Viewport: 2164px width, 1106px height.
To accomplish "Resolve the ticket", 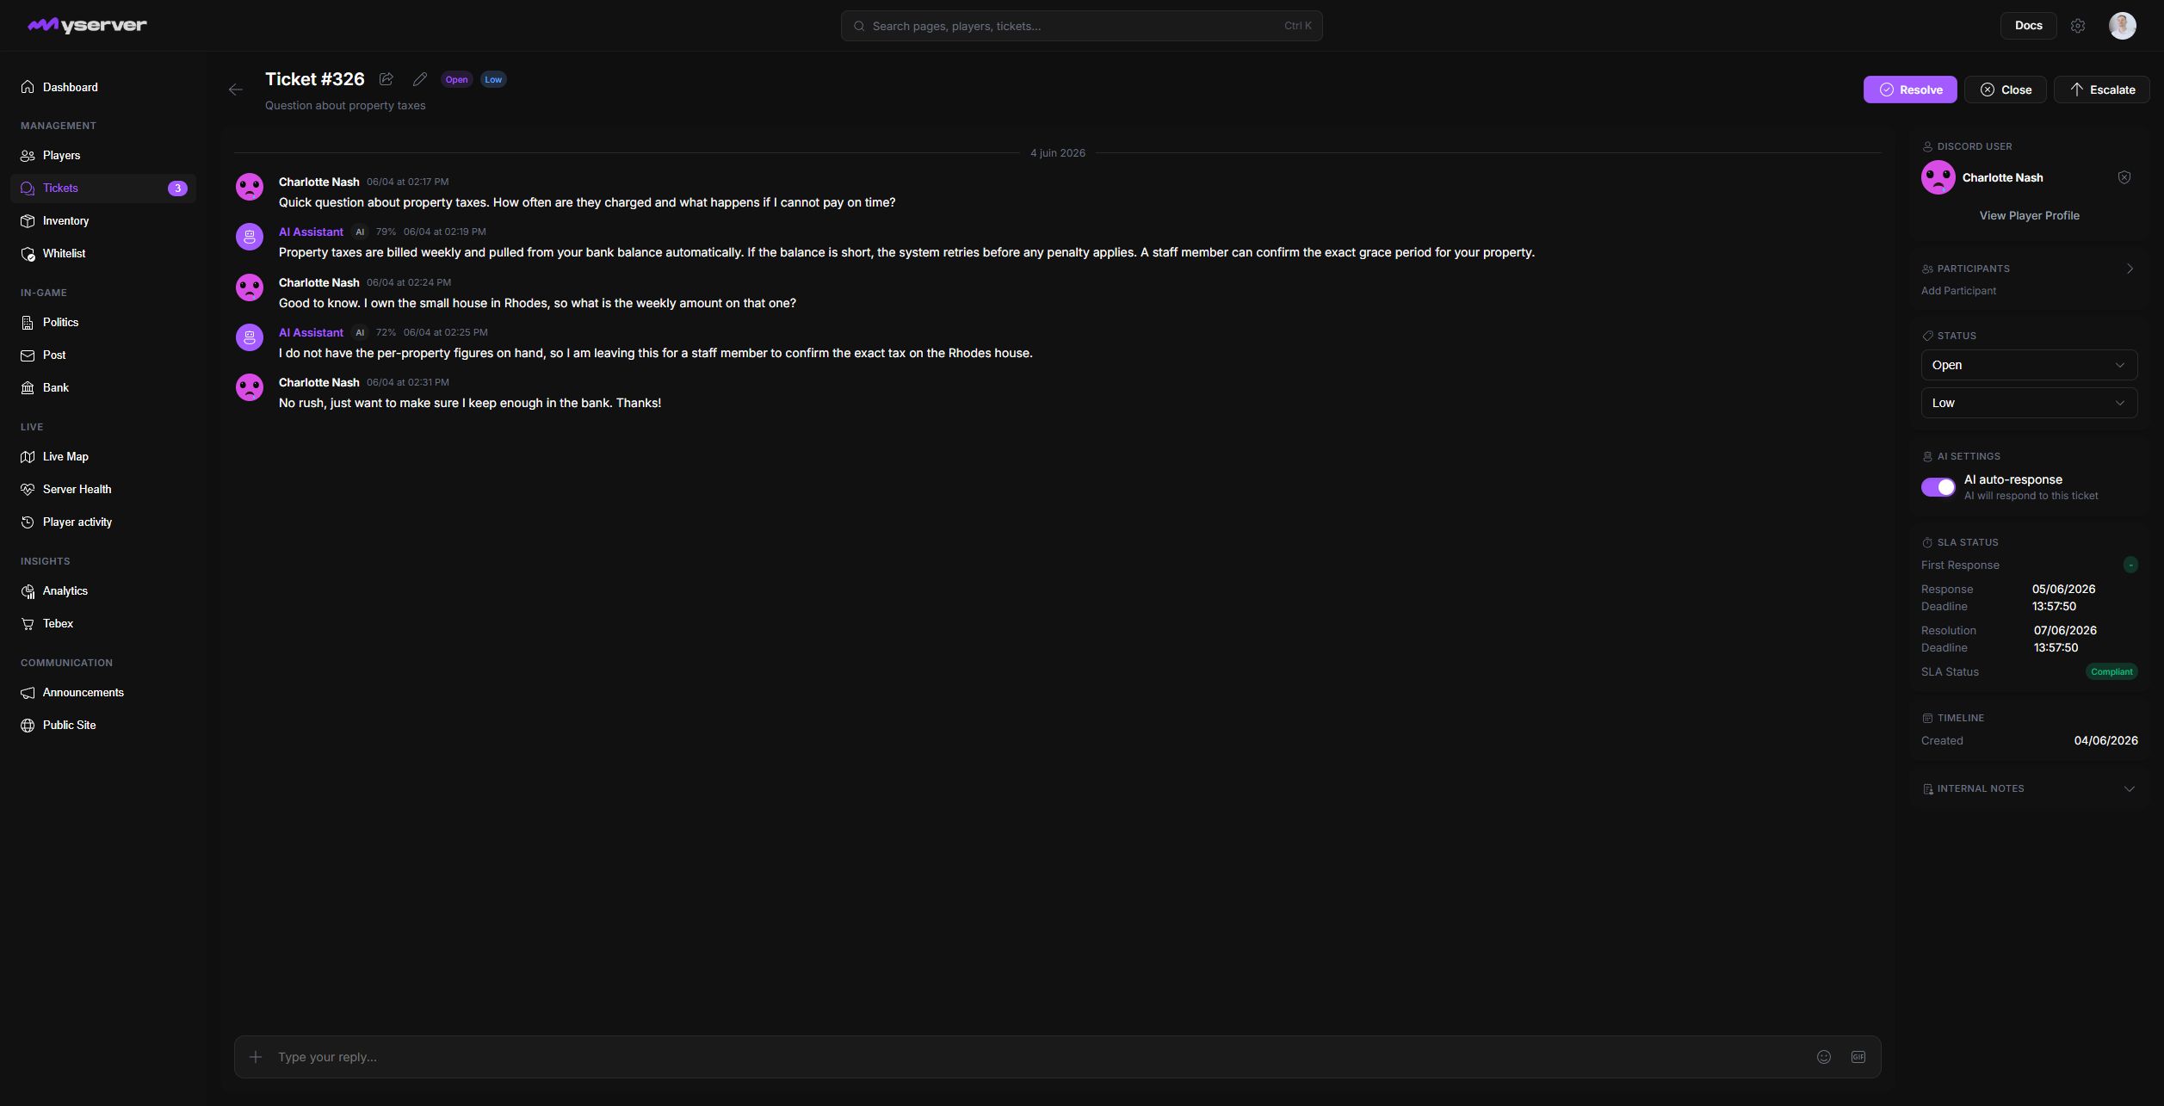I will pos(1910,90).
